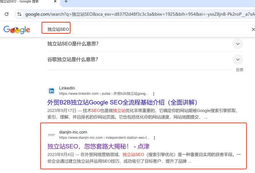255x173 pixels.
Task: Select the Google 搜索 tab title
Action: pyautogui.click(x=20, y=1)
